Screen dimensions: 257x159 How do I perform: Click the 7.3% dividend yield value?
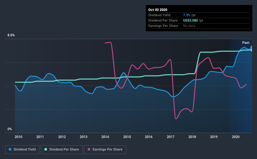187,15
